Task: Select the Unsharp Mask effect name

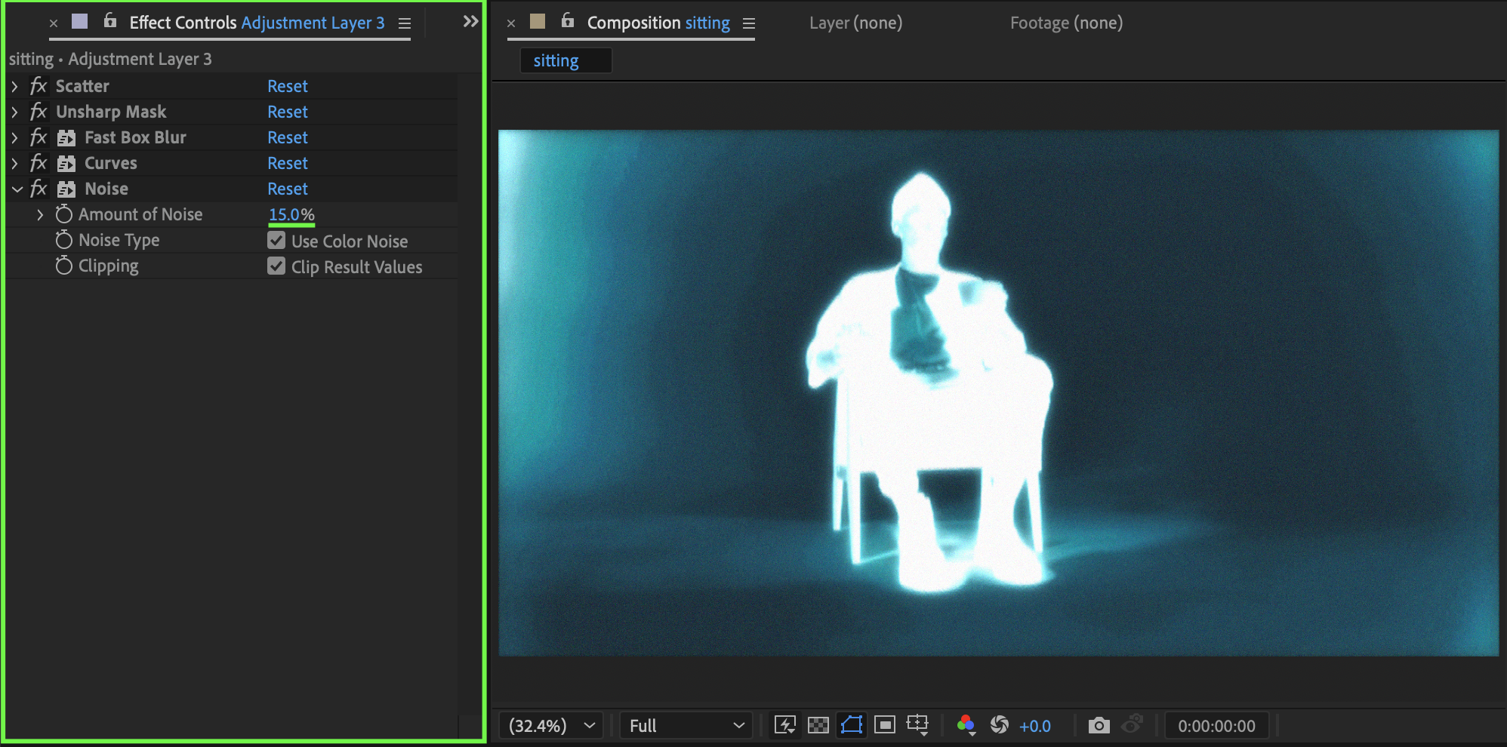Action: point(111,112)
